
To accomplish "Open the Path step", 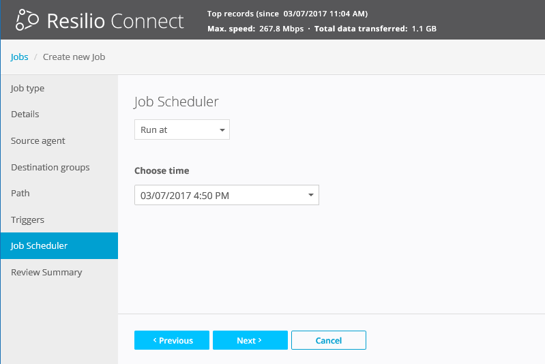I will 20,193.
